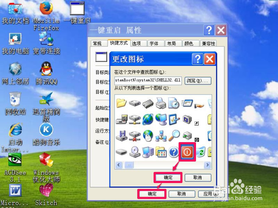The width and height of the screenshot is (278, 208).
Task: Click help button of 更改图标 dialog
Action: (x=197, y=59)
